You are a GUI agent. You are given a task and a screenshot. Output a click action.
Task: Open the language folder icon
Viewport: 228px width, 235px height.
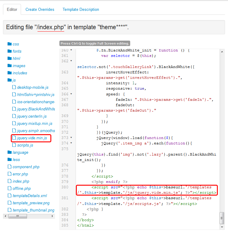9,152
